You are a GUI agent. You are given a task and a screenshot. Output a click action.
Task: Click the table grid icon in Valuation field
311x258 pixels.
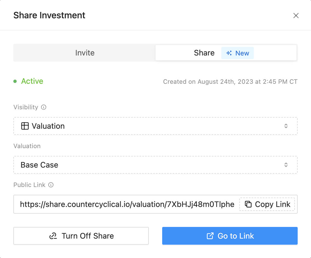click(x=25, y=126)
